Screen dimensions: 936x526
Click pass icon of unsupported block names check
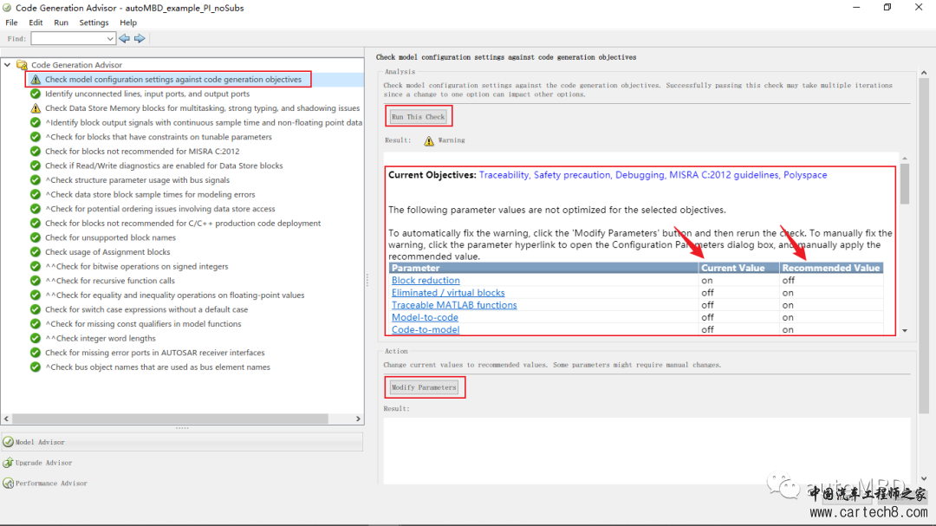point(36,237)
